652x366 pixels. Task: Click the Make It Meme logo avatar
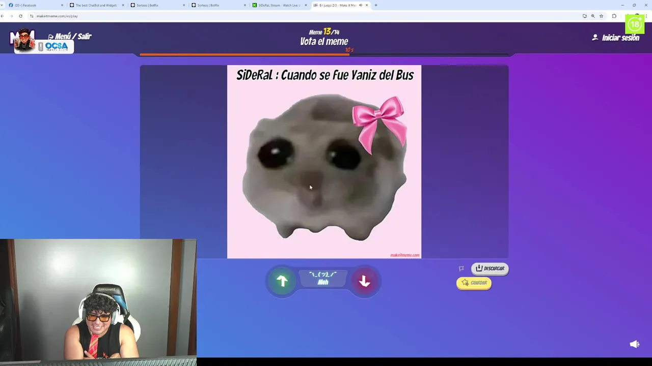coord(23,41)
